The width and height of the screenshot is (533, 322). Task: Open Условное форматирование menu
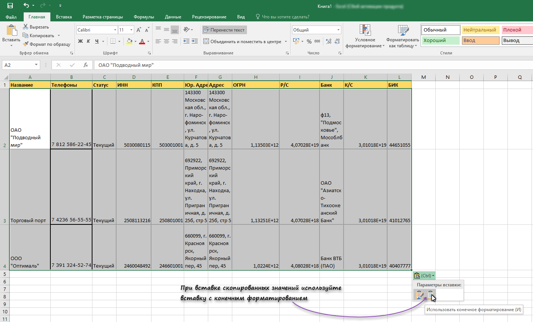point(365,36)
